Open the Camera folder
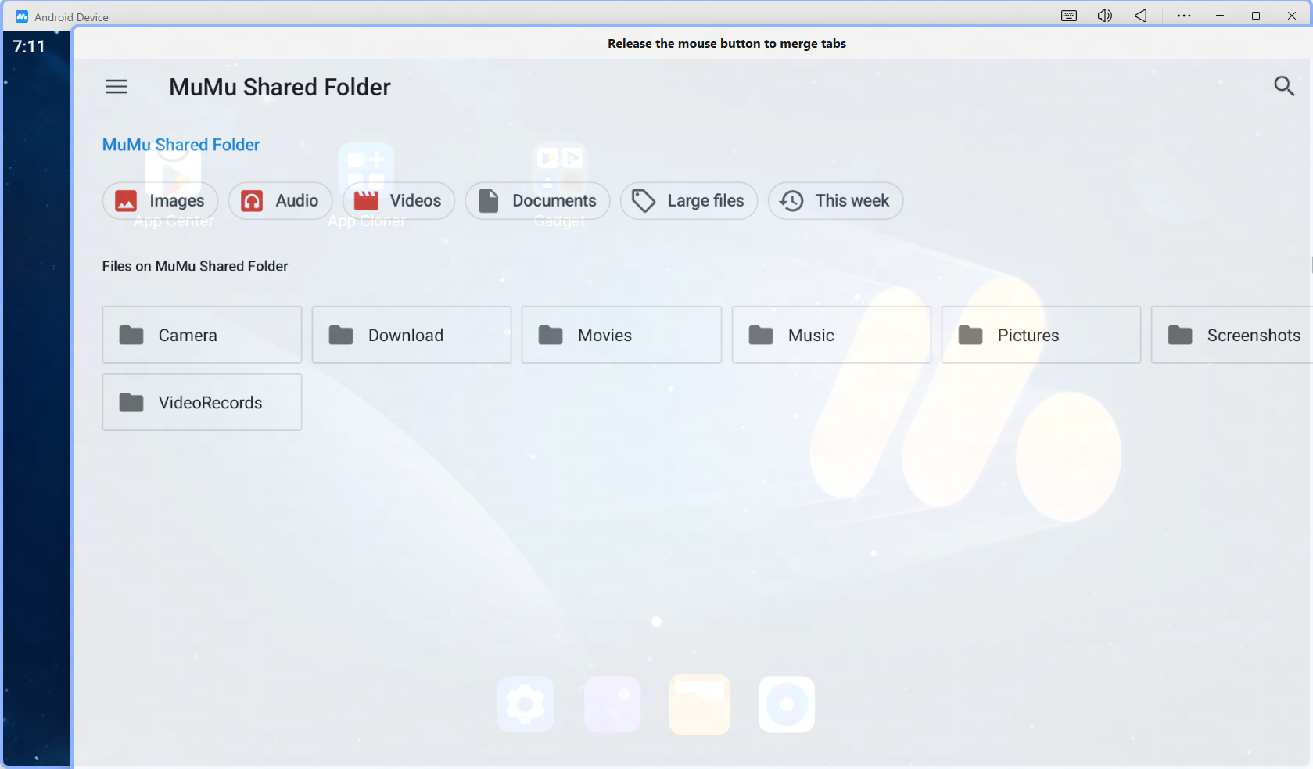The image size is (1313, 769). coord(202,335)
